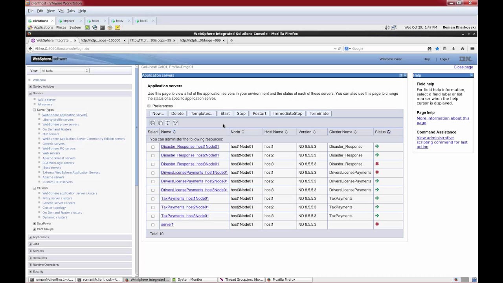The height and width of the screenshot is (283, 503).
Task: Expand the Core Groups tree node
Action: [34, 229]
